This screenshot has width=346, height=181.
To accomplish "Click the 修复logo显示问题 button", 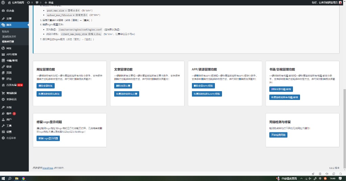I will [x=48, y=138].
